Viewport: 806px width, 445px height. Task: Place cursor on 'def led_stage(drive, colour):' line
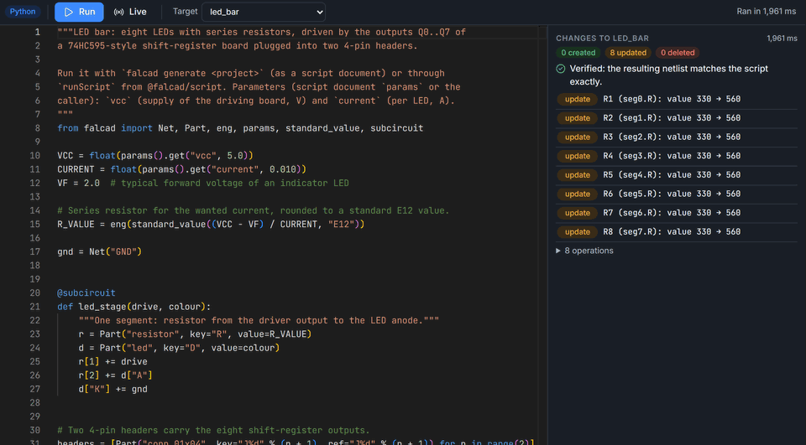click(133, 307)
